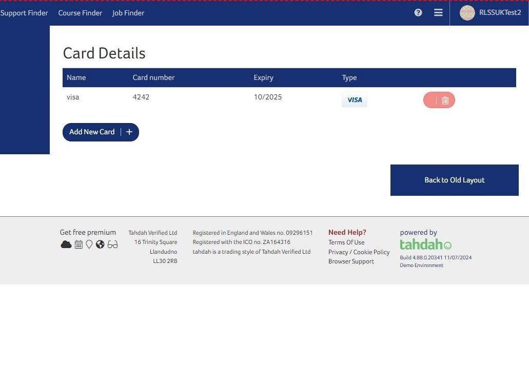
Task: Click the Get free premium text
Action: (88, 232)
